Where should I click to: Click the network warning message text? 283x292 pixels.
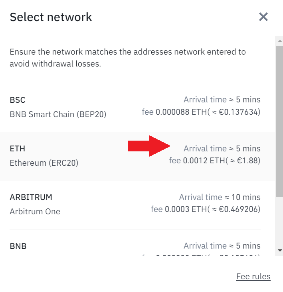[128, 58]
